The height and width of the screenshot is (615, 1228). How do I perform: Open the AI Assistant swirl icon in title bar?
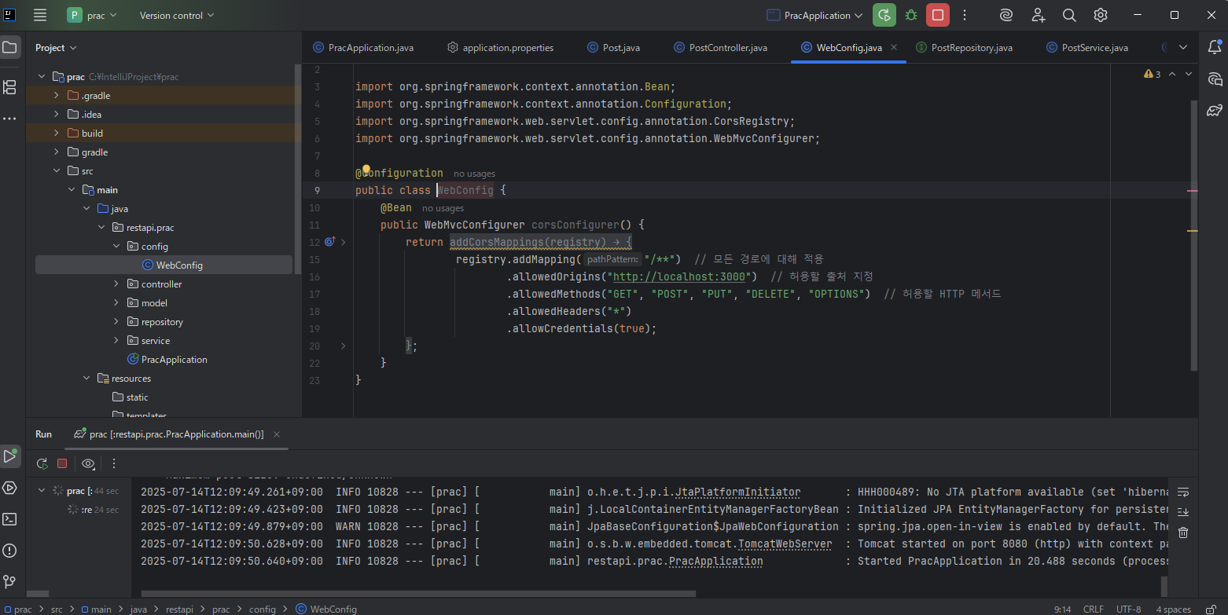tap(1006, 15)
